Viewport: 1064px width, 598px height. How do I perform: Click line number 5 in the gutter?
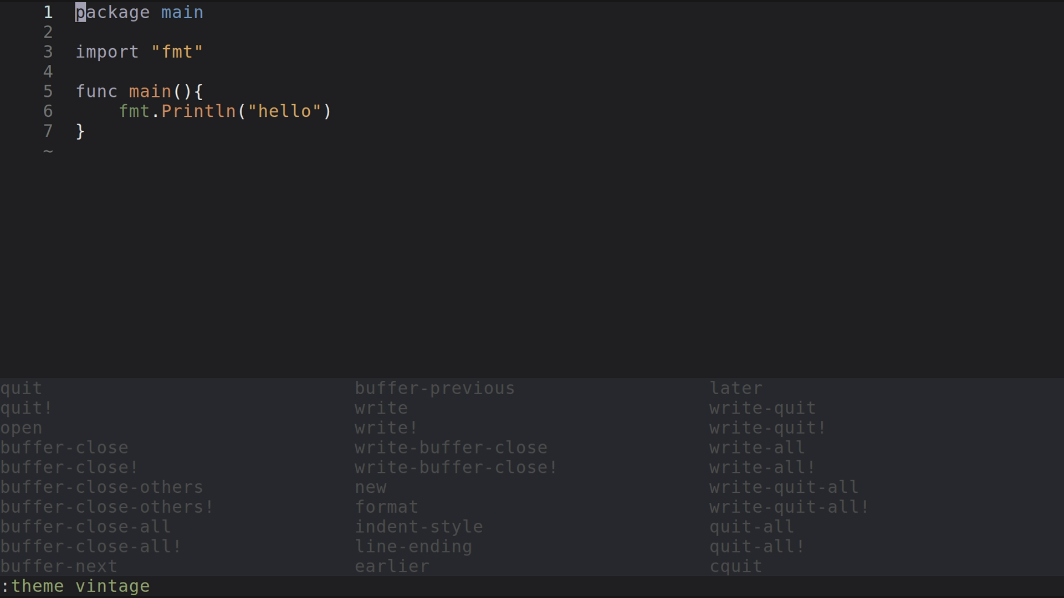coord(48,91)
